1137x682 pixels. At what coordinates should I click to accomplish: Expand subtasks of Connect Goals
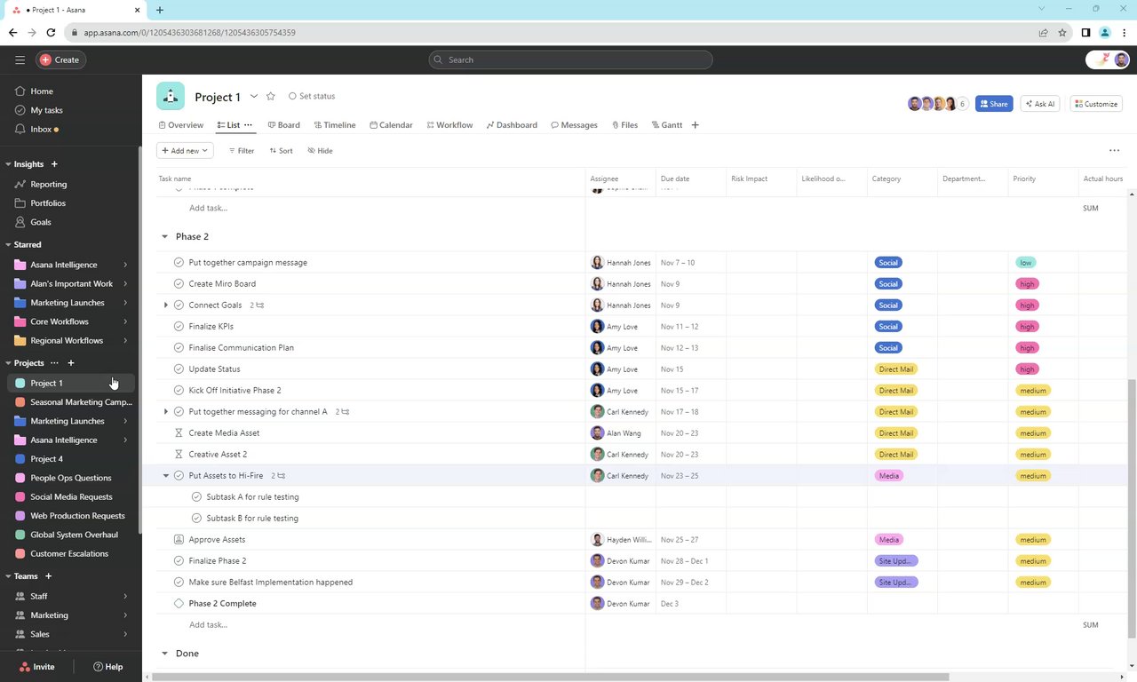click(165, 305)
